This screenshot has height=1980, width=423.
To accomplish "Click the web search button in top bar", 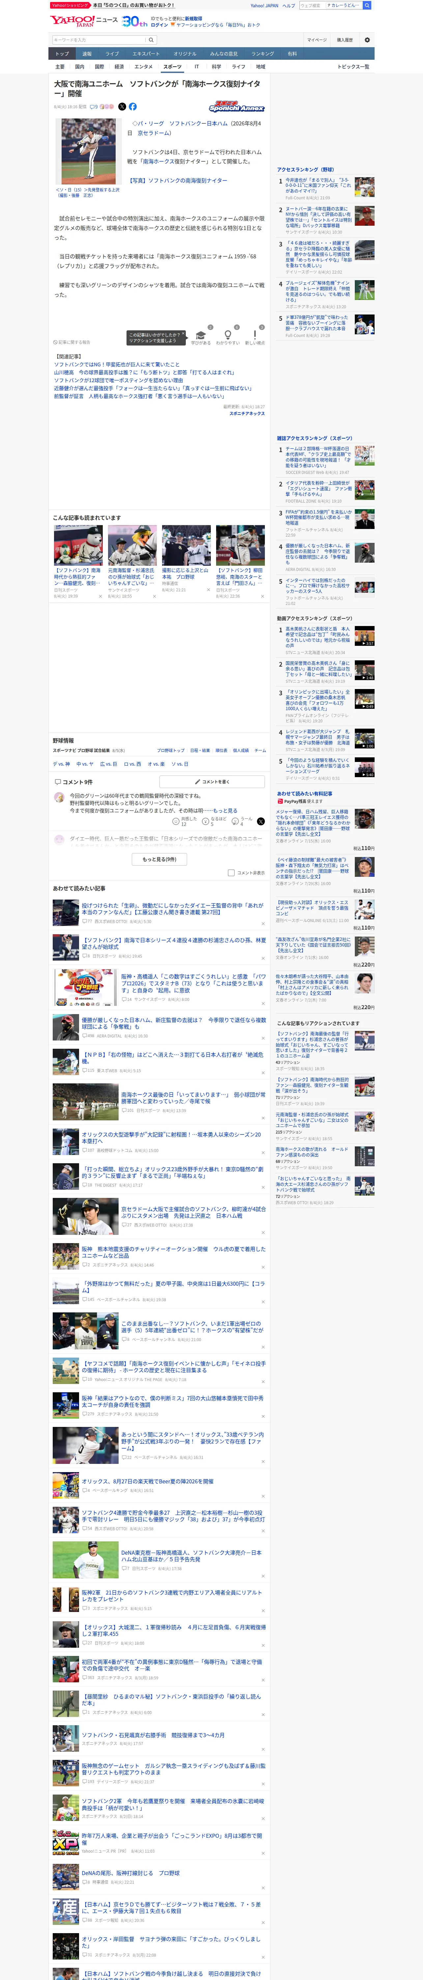I will pyautogui.click(x=367, y=5).
